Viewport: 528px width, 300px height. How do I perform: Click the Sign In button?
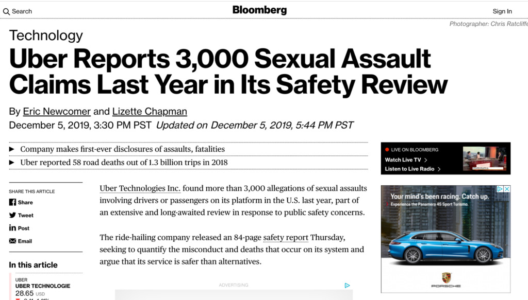(x=502, y=11)
